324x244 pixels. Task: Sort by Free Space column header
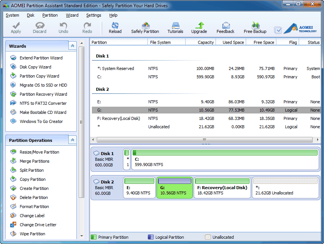click(x=261, y=42)
